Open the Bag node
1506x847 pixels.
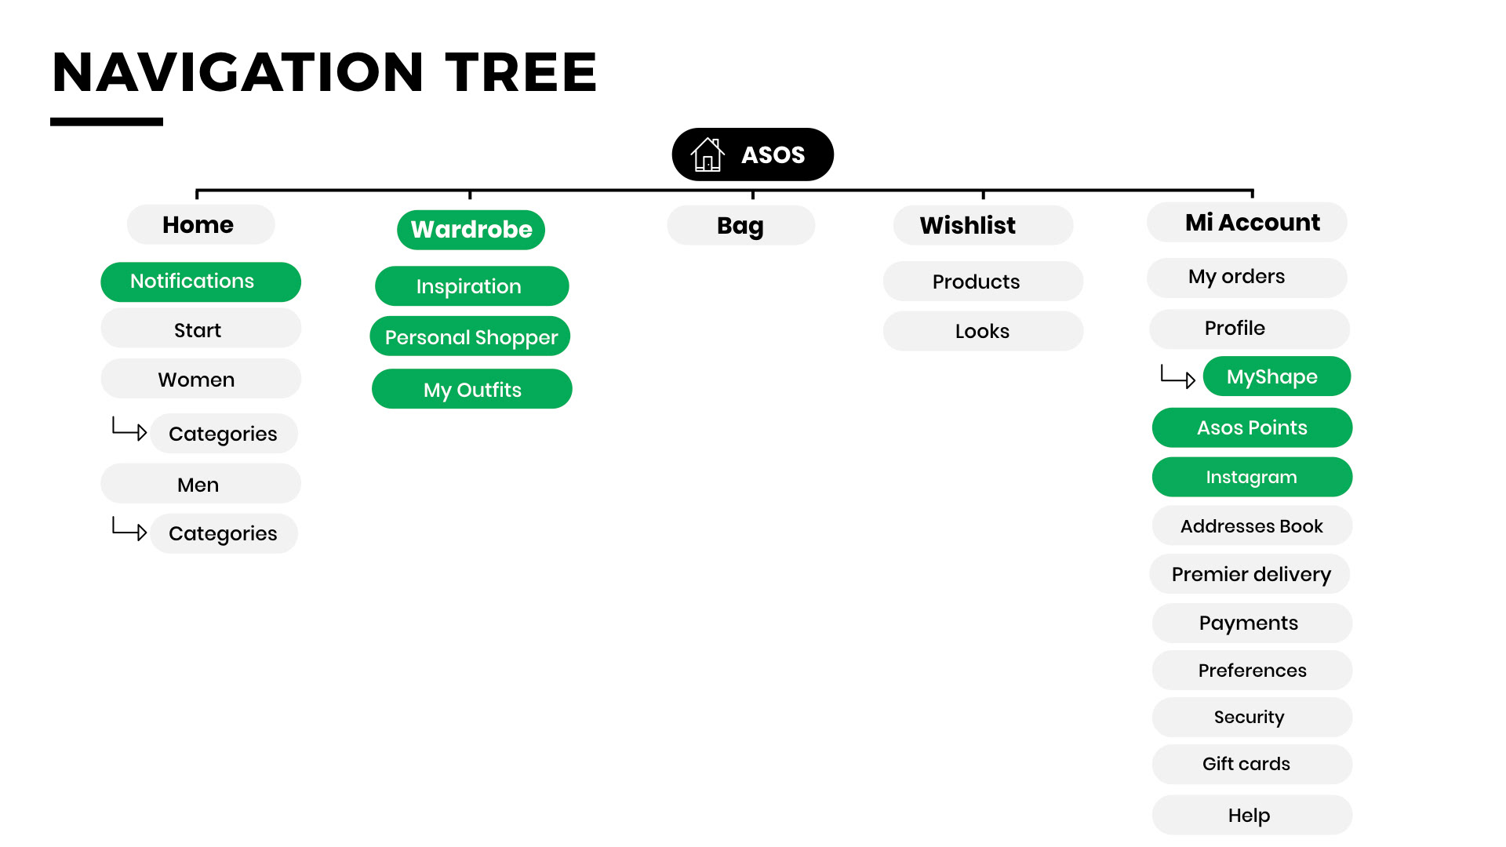click(x=740, y=225)
